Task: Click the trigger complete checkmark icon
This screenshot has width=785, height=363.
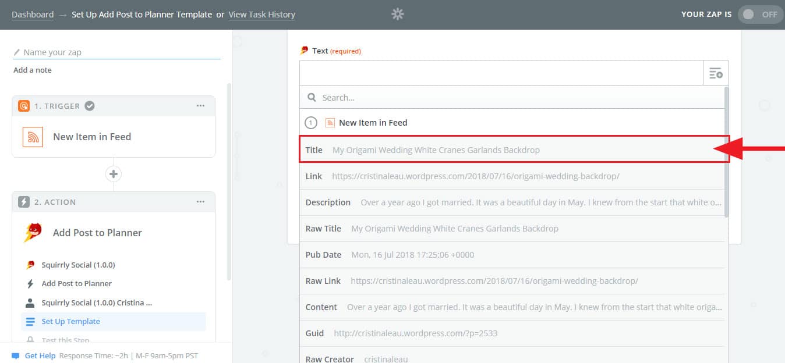Action: [90, 106]
